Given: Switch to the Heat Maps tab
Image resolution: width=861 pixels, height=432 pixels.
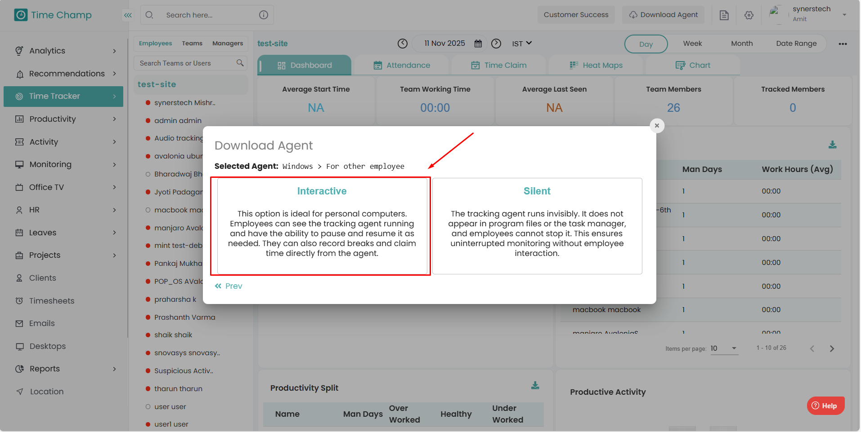Looking at the screenshot, I should pyautogui.click(x=596, y=65).
